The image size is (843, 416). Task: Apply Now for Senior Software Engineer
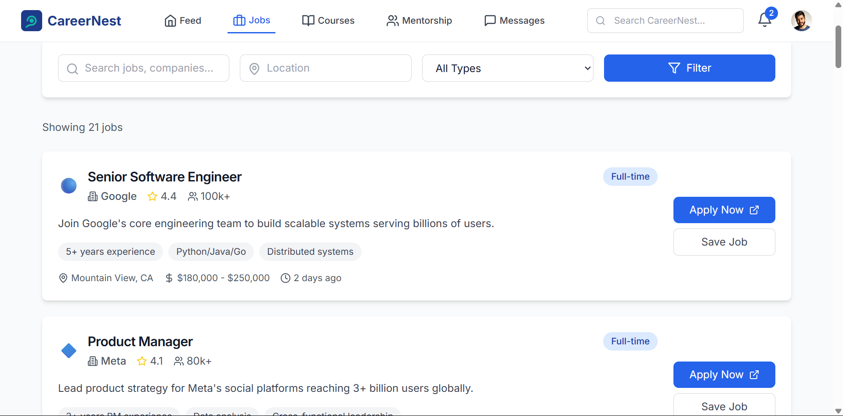(724, 210)
